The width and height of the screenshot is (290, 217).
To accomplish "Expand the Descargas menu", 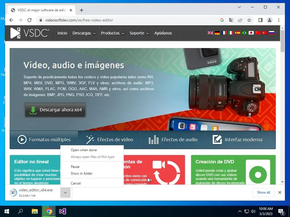I will tap(84, 33).
